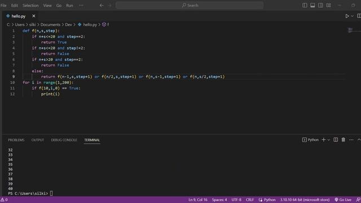This screenshot has width=361, height=203.
Task: Click Users in the breadcrumb path
Action: coord(20,25)
